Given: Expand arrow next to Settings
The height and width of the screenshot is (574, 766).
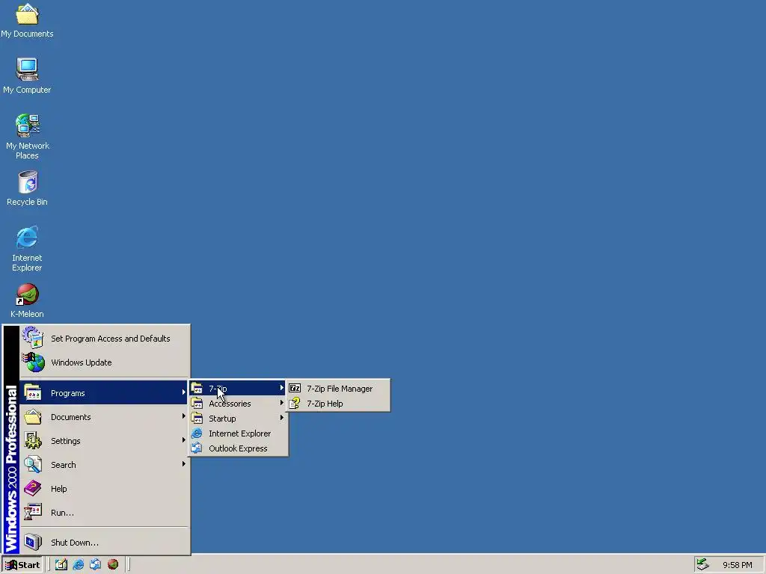Looking at the screenshot, I should pos(184,440).
